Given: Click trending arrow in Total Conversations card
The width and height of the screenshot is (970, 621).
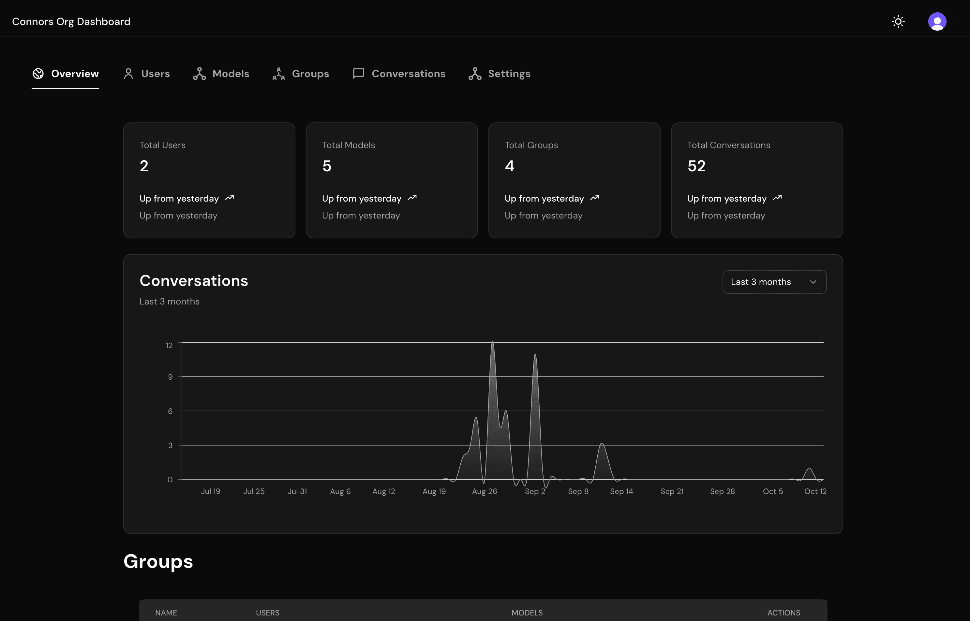Looking at the screenshot, I should [777, 198].
